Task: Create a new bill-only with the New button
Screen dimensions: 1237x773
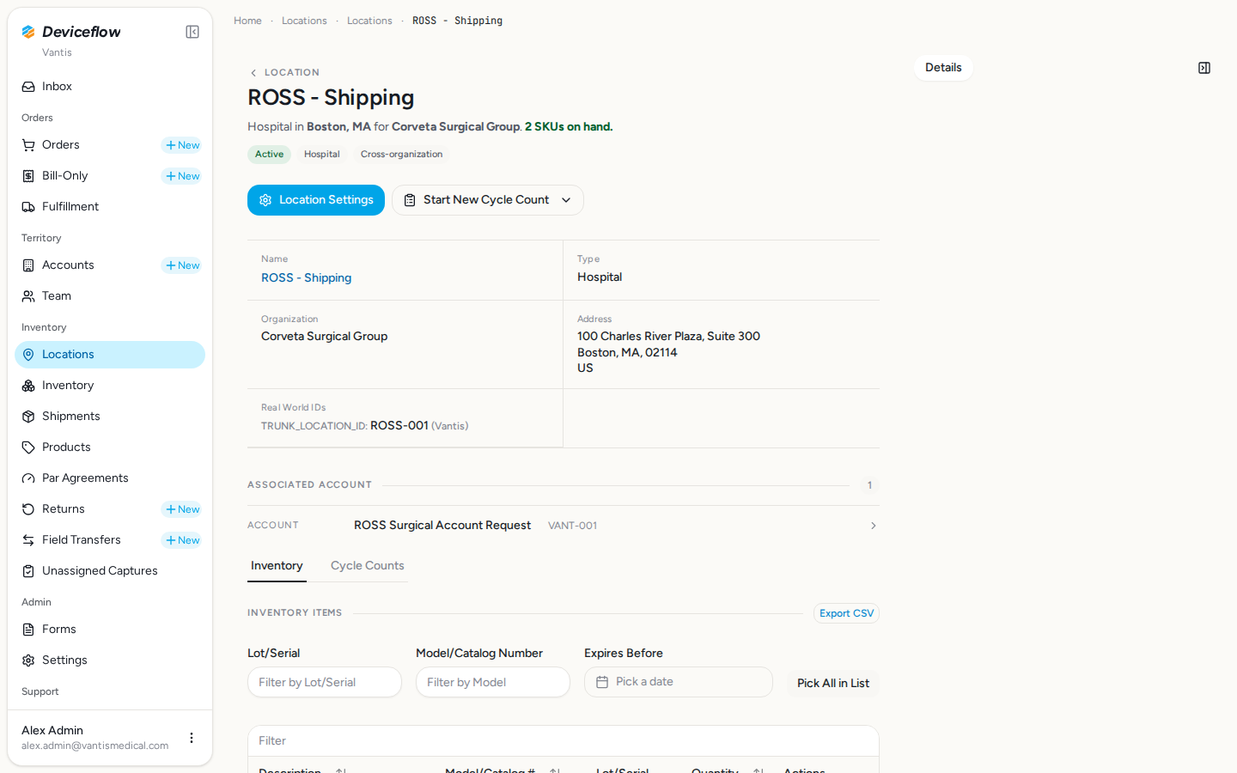Action: click(182, 176)
